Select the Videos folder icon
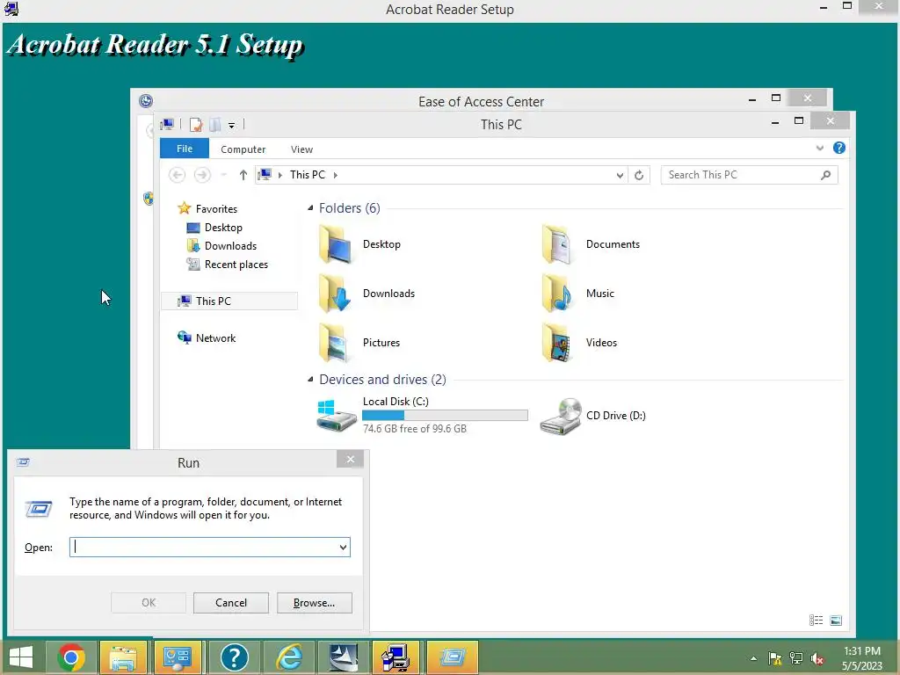This screenshot has height=675, width=900. tap(556, 343)
